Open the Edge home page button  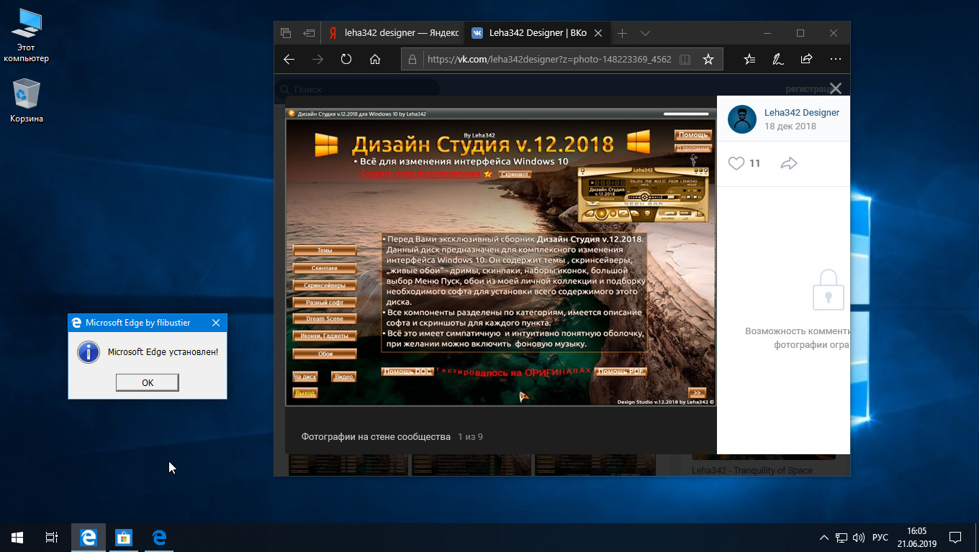tap(375, 60)
